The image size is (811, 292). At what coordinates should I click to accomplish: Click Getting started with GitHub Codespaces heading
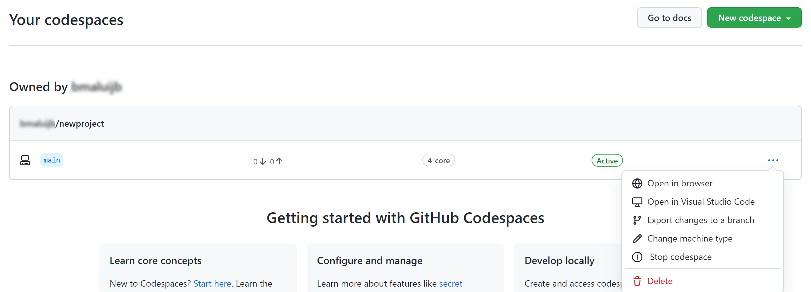click(405, 218)
